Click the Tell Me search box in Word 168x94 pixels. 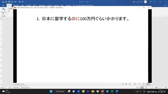tap(83, 5)
